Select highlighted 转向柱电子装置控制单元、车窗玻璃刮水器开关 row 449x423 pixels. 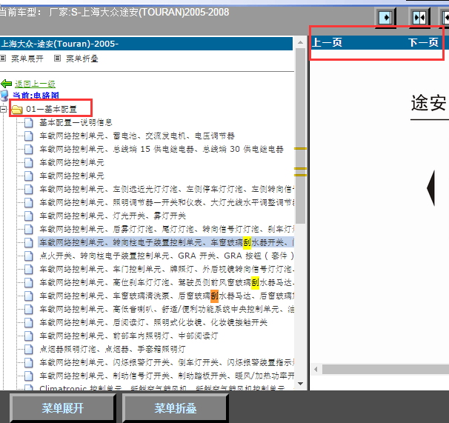click(x=166, y=242)
